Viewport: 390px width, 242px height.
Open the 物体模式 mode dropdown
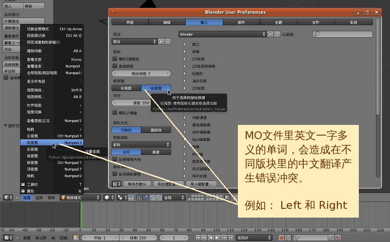point(80,198)
